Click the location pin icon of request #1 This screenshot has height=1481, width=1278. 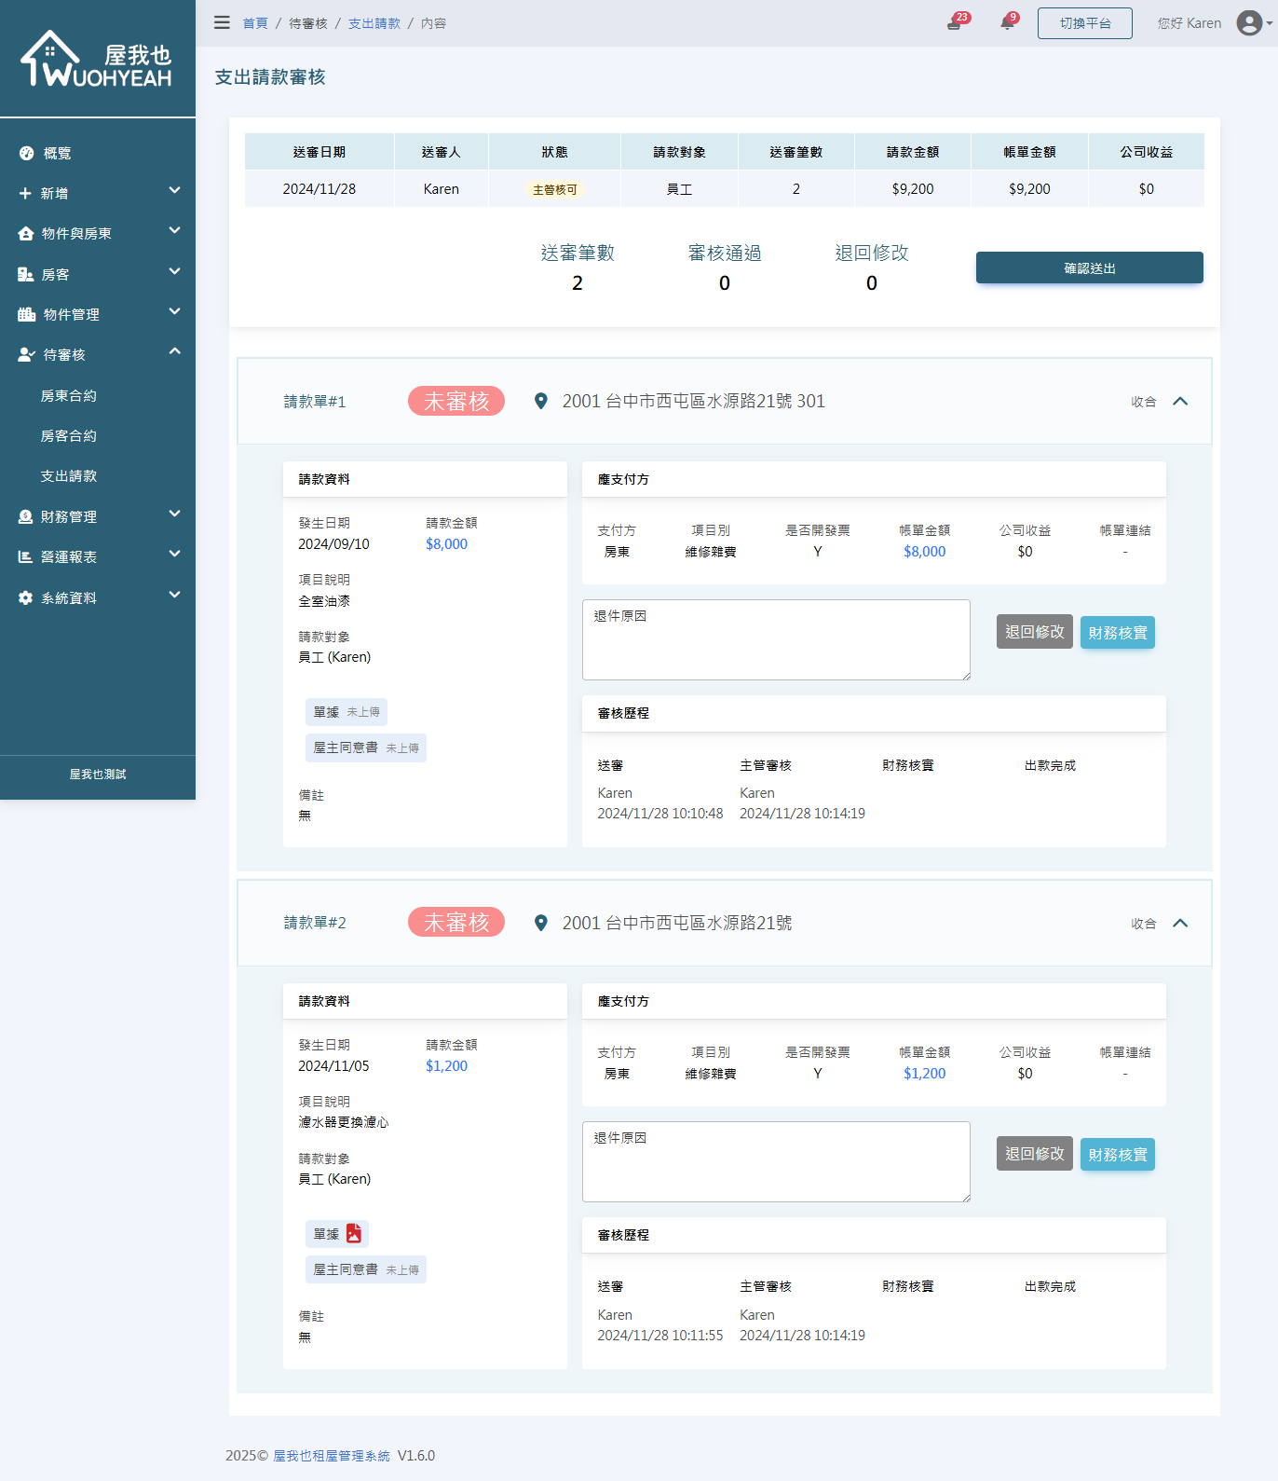click(x=540, y=402)
